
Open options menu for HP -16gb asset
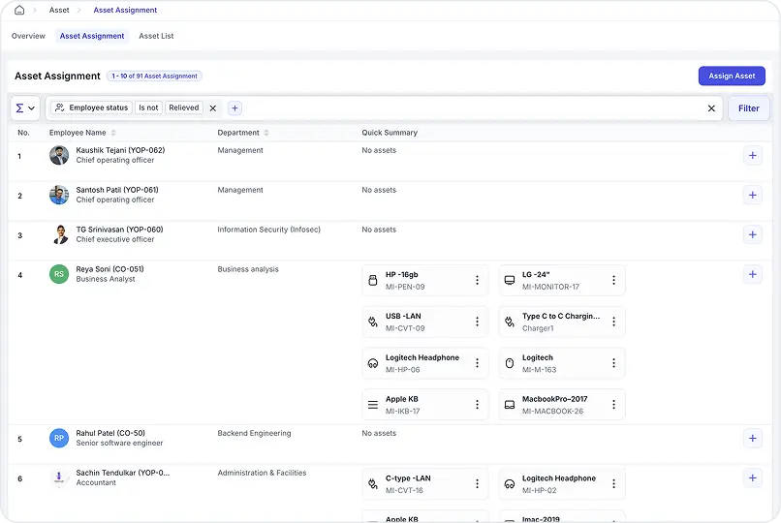click(x=477, y=281)
